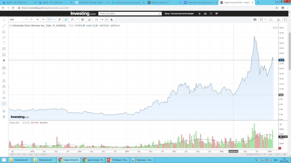Viewport: 291px width, 163px height.
Task: Collapse the Advanced Micro Devices legend
Action: click(x=11, y=26)
